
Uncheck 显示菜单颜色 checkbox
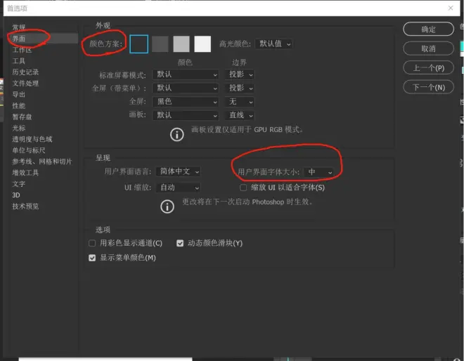point(92,258)
